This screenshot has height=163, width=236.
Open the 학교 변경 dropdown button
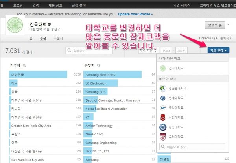tap(218, 50)
